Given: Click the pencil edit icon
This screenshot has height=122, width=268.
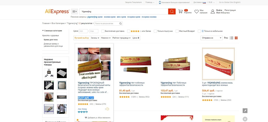Looking at the screenshot, I should coord(245,111).
